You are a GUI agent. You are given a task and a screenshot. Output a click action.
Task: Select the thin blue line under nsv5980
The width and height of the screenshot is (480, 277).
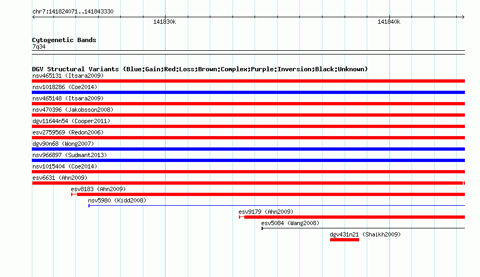277,206
